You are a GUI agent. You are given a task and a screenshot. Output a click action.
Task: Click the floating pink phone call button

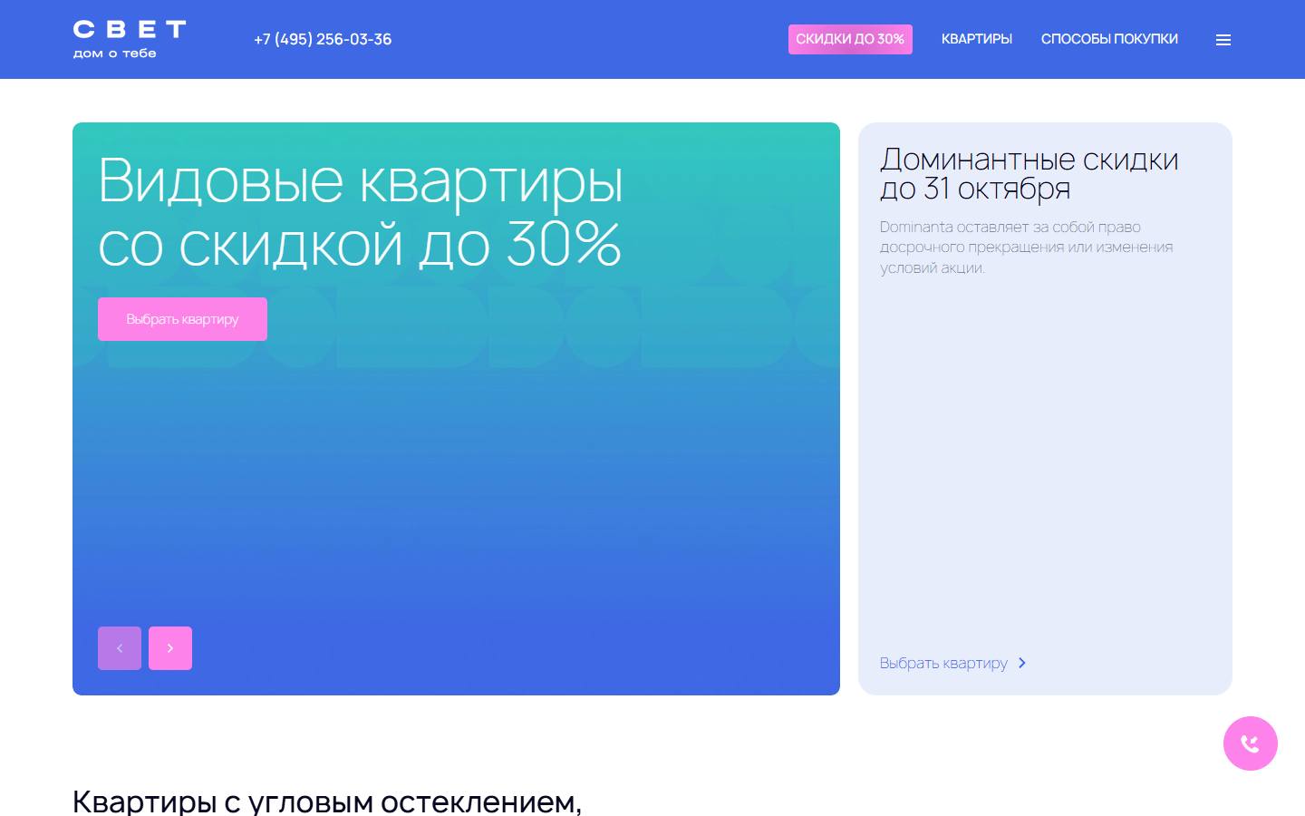click(x=1251, y=743)
